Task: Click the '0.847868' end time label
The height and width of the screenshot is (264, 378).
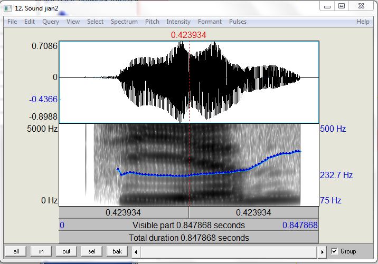Action: [x=300, y=225]
